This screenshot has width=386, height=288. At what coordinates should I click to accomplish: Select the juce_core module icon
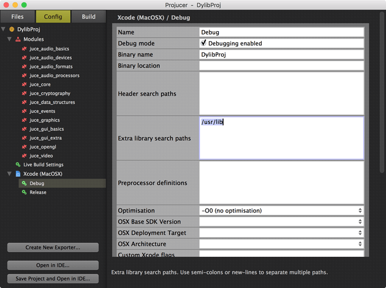24,84
